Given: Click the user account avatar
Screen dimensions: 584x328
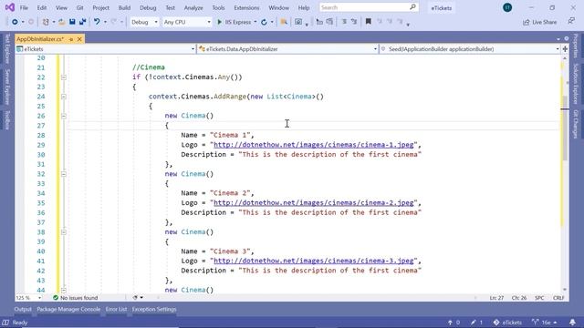Looking at the screenshot, I should (507, 7).
